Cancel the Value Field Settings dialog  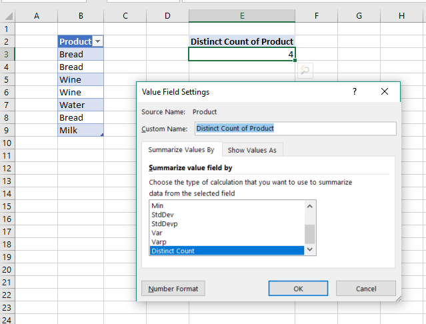[366, 289]
